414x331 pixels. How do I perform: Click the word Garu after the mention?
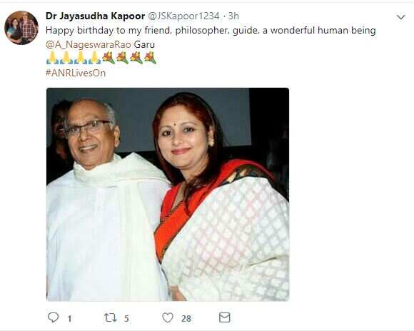144,44
